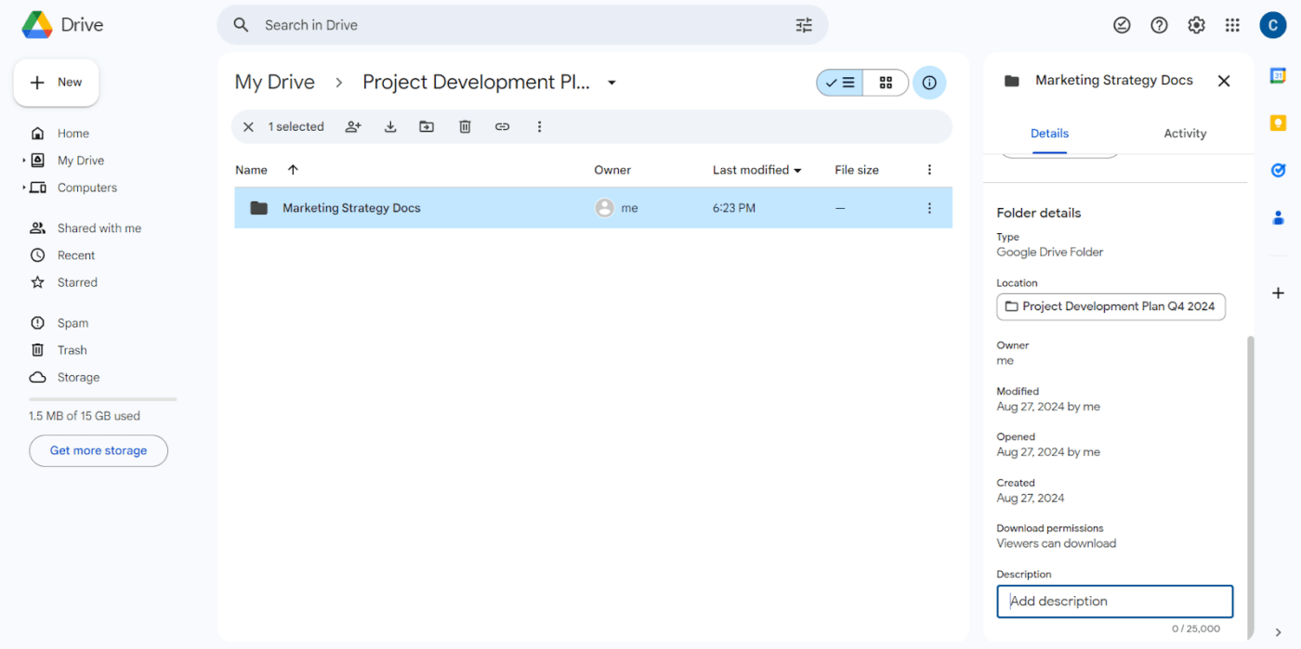Open the offline ready status icon

(x=1122, y=25)
